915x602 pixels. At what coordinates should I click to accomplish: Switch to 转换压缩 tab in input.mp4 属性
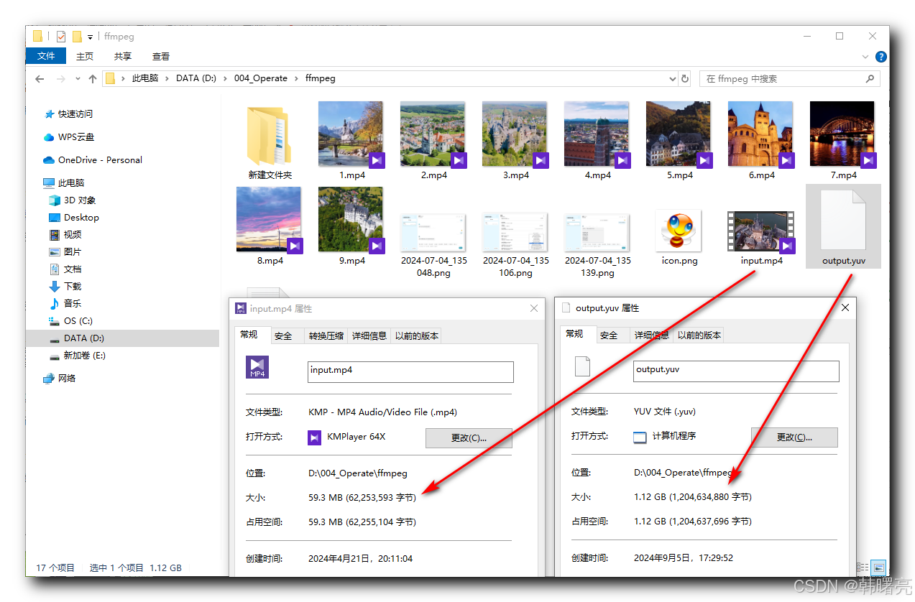[326, 335]
